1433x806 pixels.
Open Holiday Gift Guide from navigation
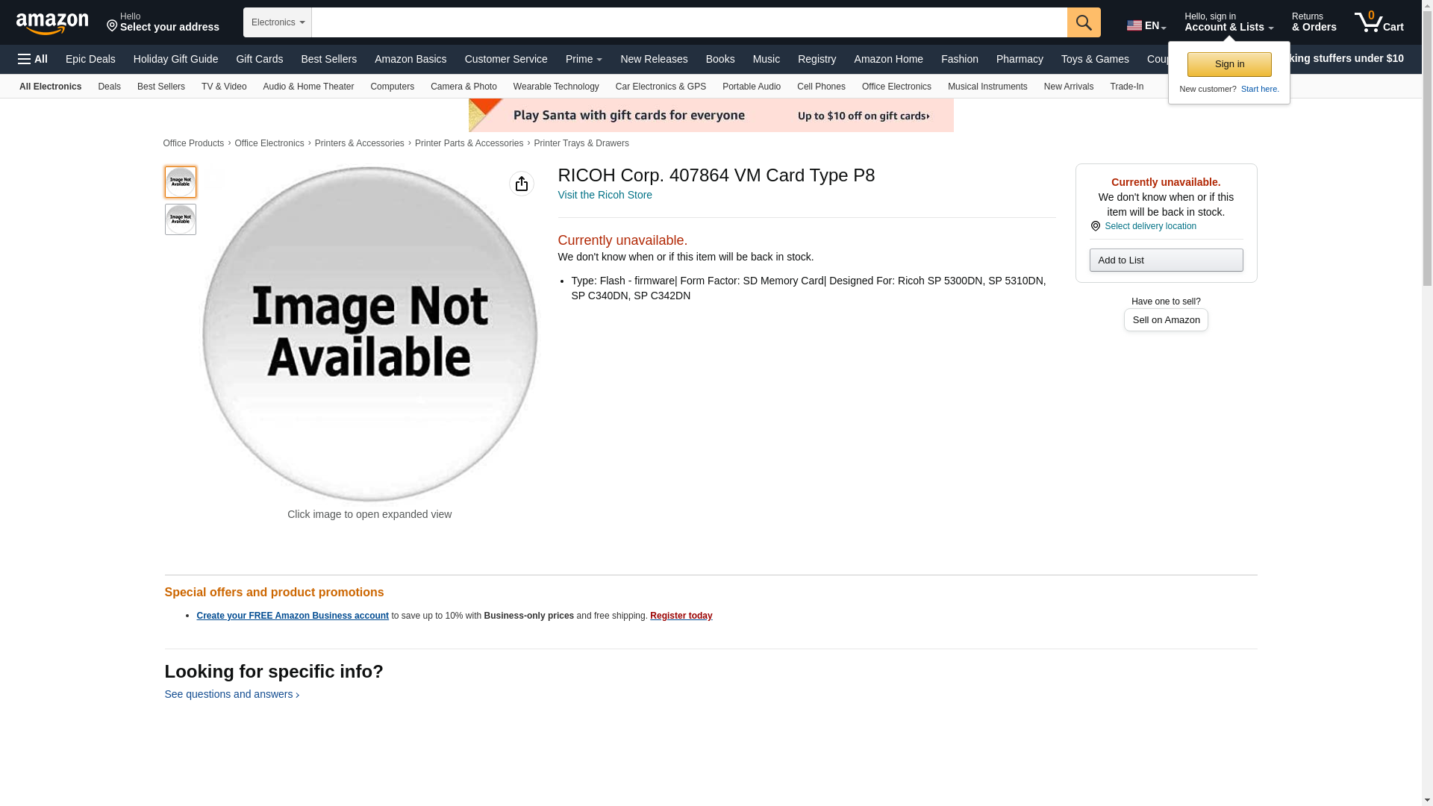point(175,59)
